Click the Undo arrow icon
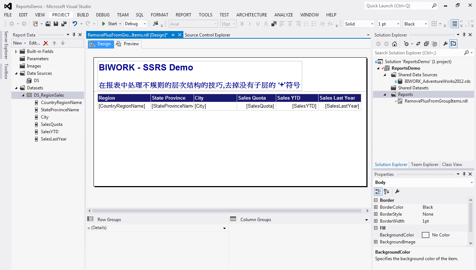 (75, 24)
